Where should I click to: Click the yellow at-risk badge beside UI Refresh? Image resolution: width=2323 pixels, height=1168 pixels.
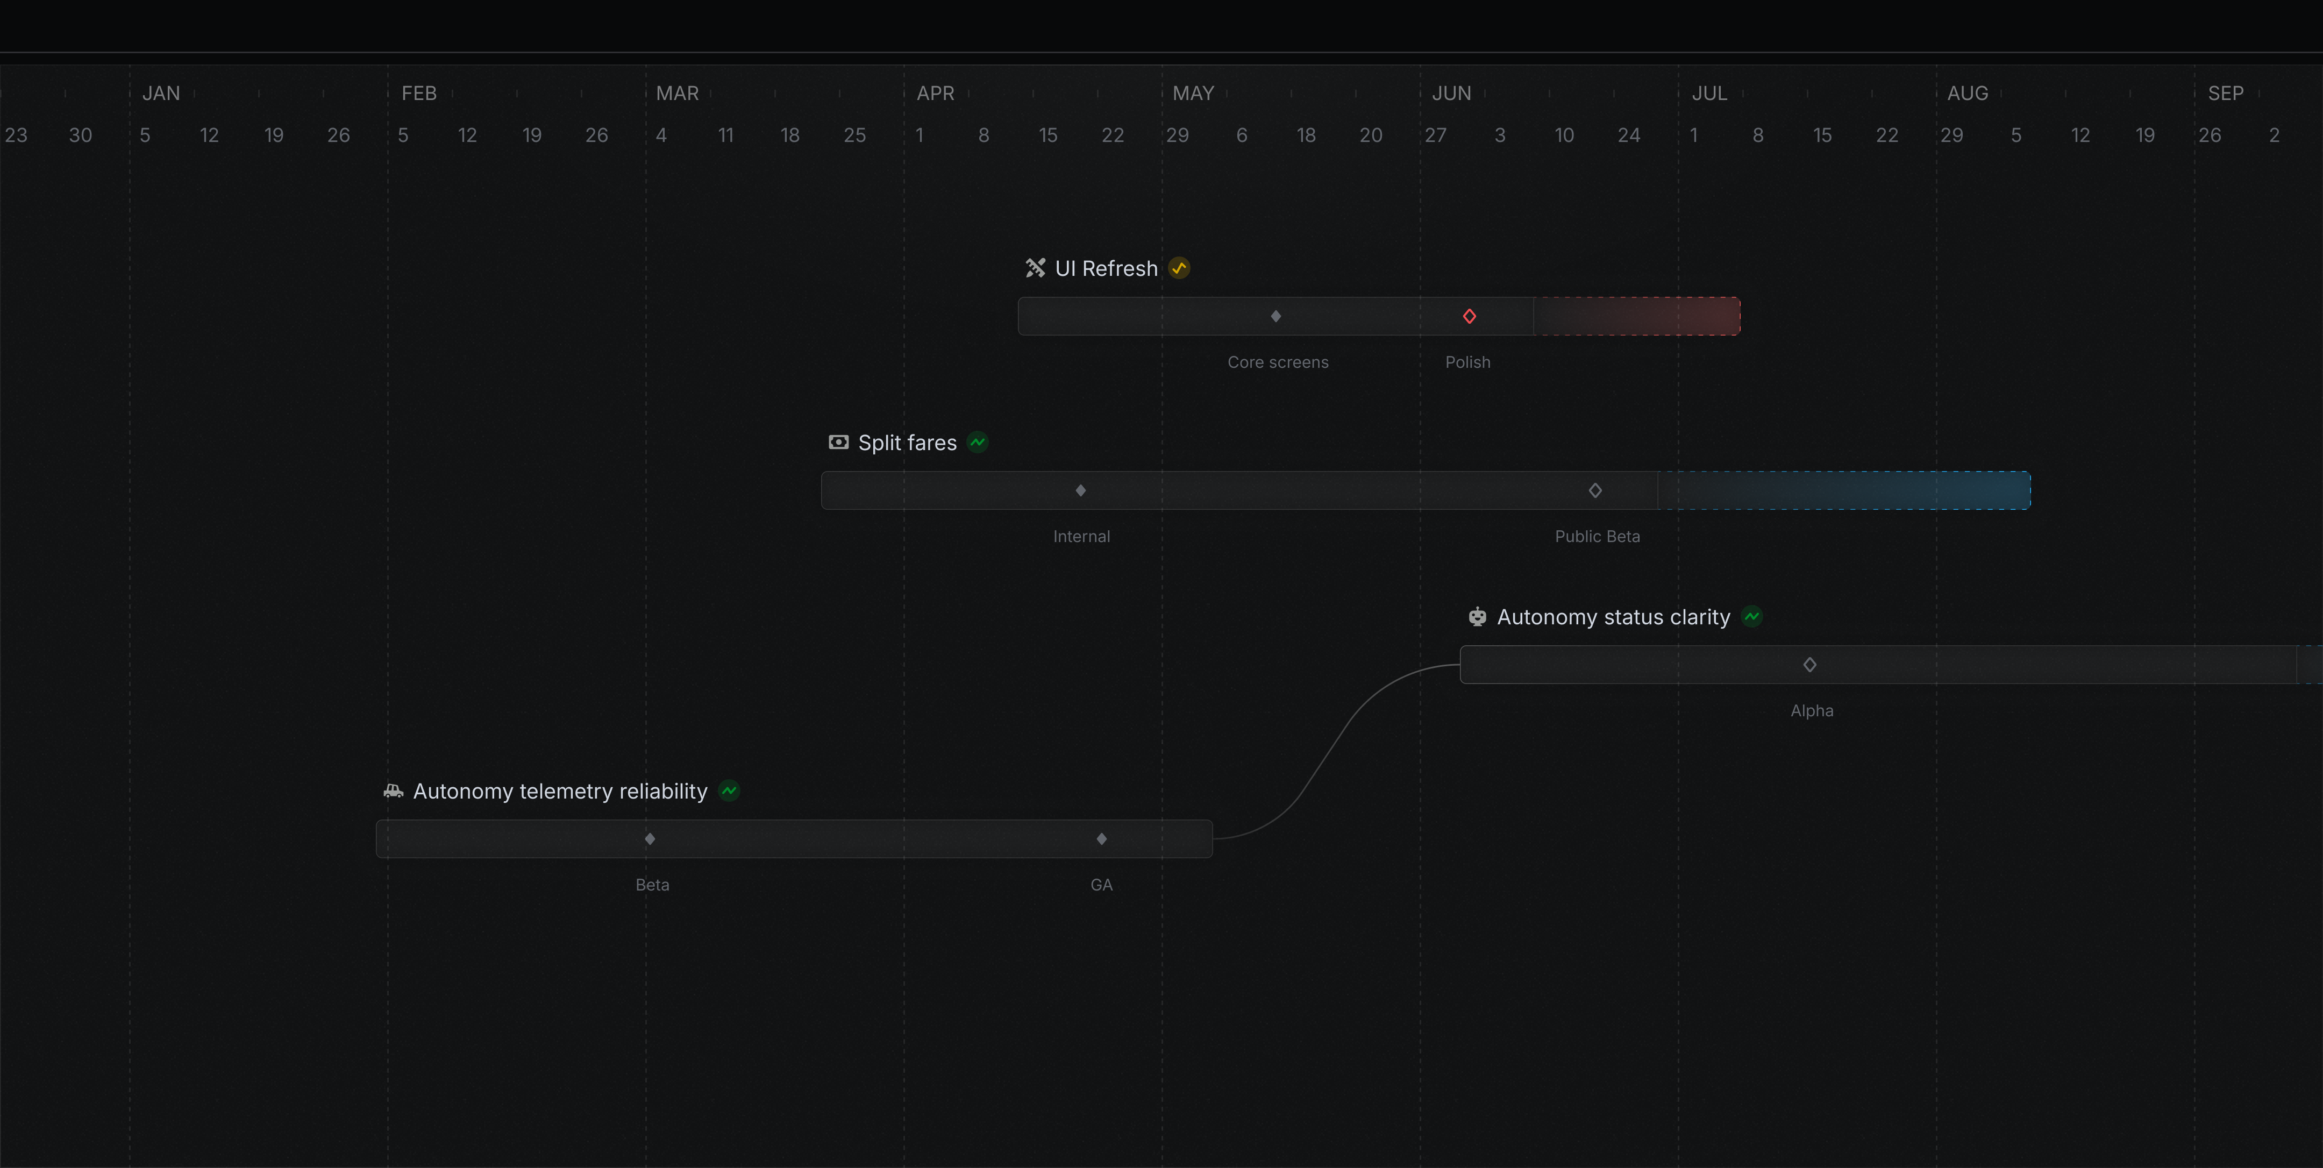(1179, 268)
